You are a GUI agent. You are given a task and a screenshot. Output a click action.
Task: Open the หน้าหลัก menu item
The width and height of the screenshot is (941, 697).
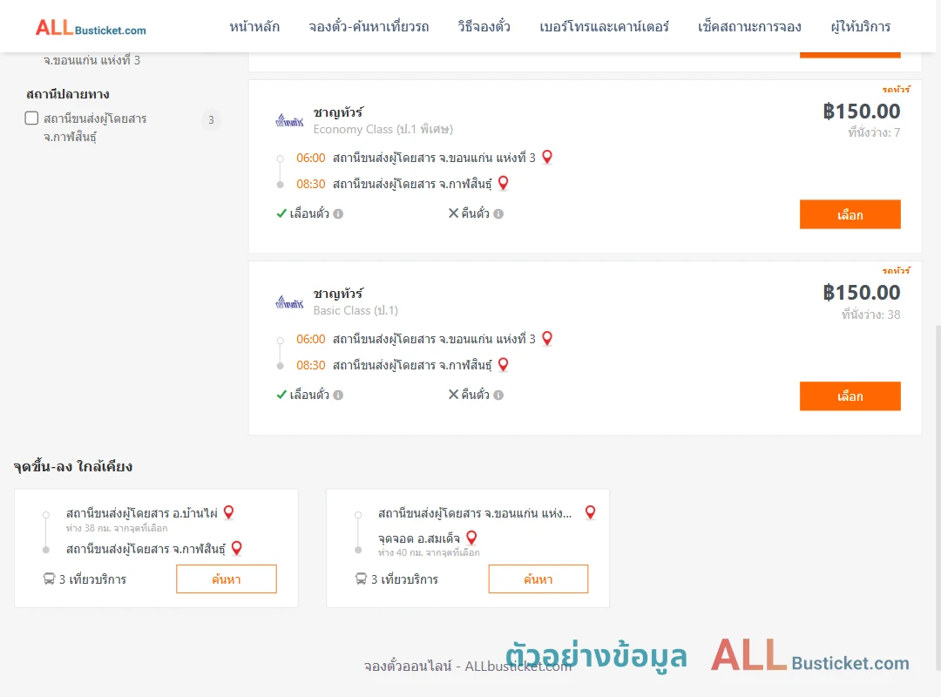click(x=254, y=26)
